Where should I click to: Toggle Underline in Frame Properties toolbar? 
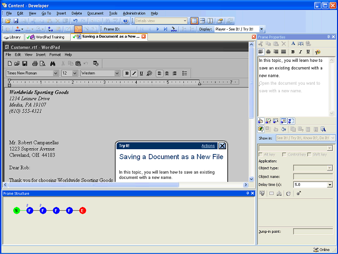point(308,52)
